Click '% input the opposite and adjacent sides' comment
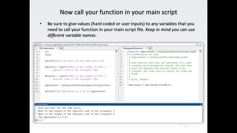 click(157, 68)
